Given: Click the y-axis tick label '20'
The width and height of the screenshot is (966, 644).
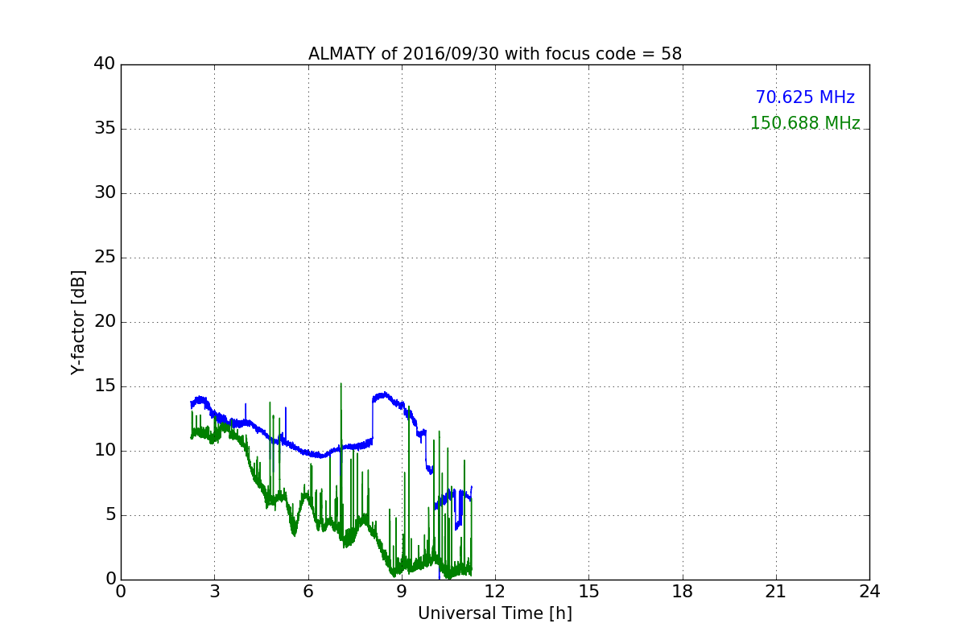Looking at the screenshot, I should coord(105,322).
